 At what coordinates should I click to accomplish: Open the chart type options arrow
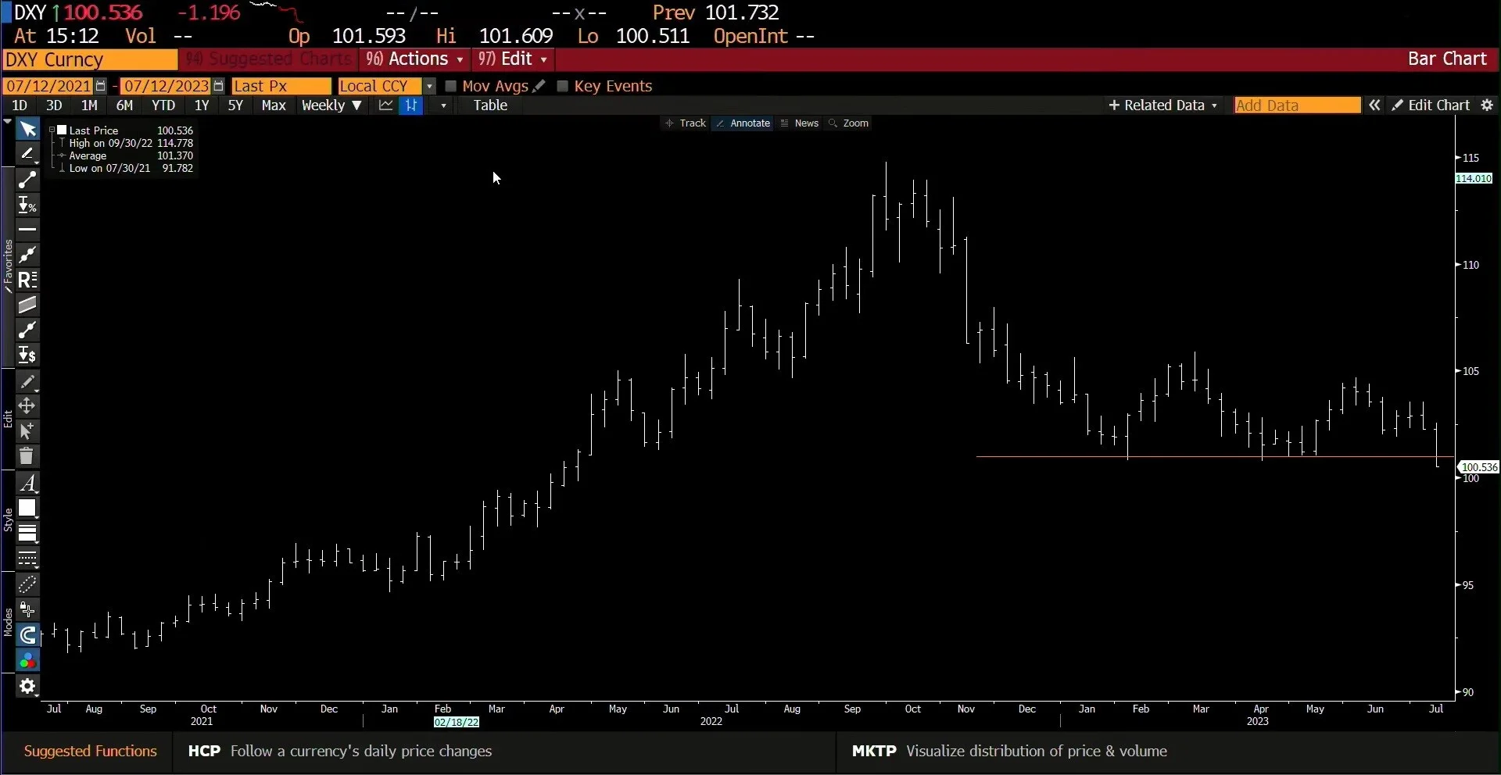443,105
